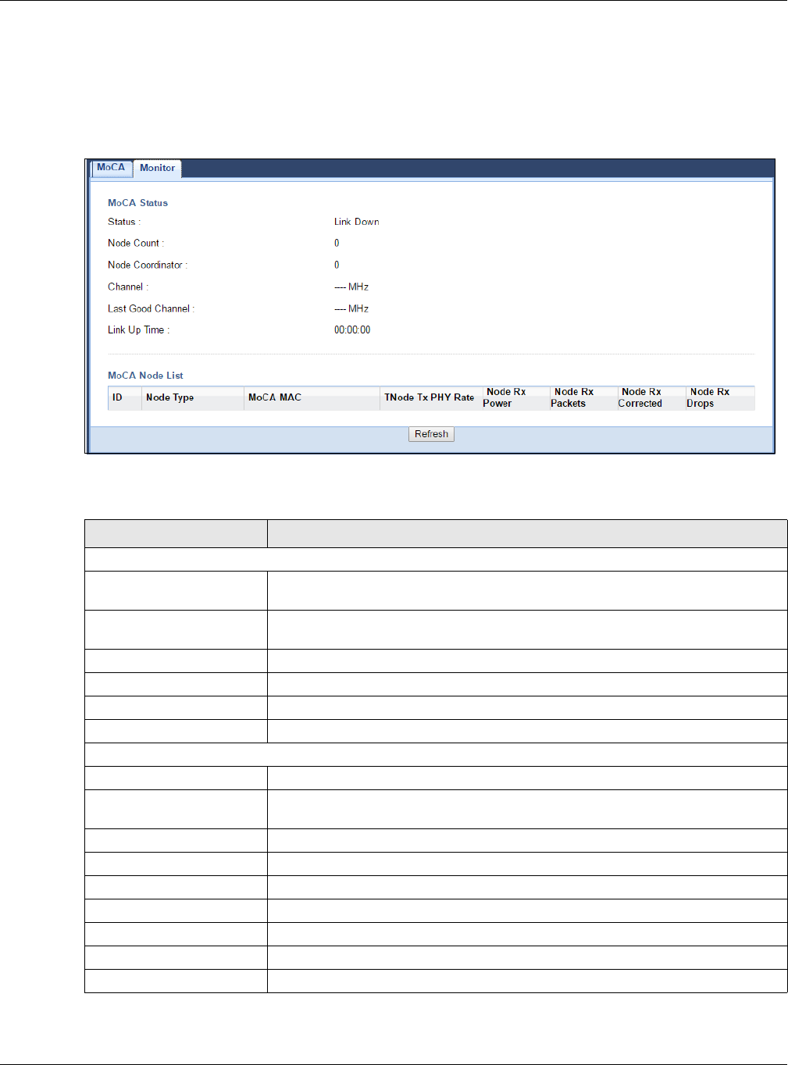Click the Node Coordinator label
The width and height of the screenshot is (788, 1065).
coord(148,265)
